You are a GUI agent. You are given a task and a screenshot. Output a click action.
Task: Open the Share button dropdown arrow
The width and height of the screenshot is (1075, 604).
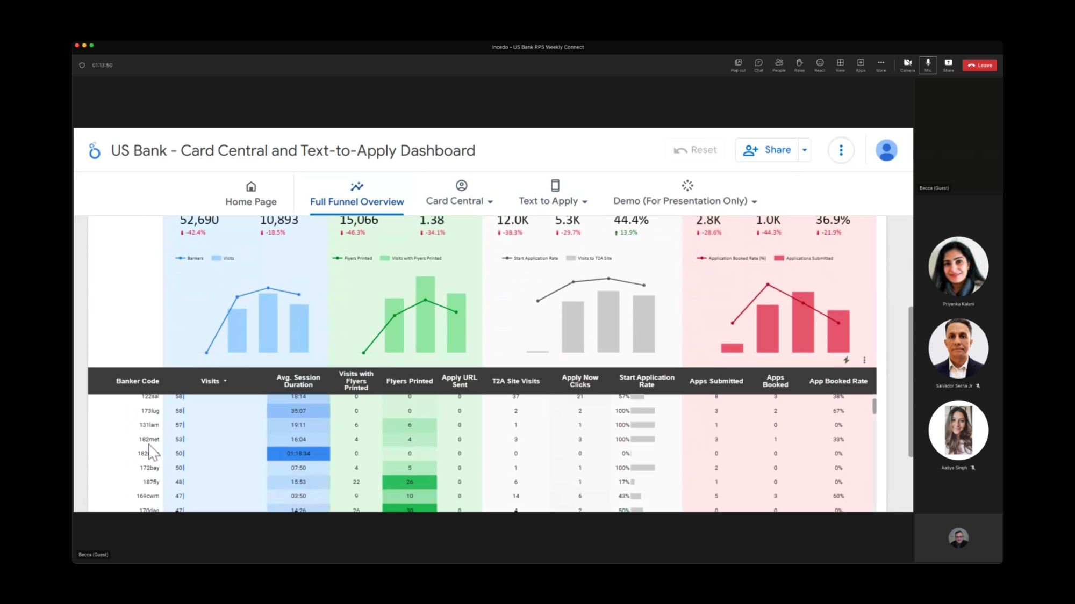pyautogui.click(x=805, y=150)
